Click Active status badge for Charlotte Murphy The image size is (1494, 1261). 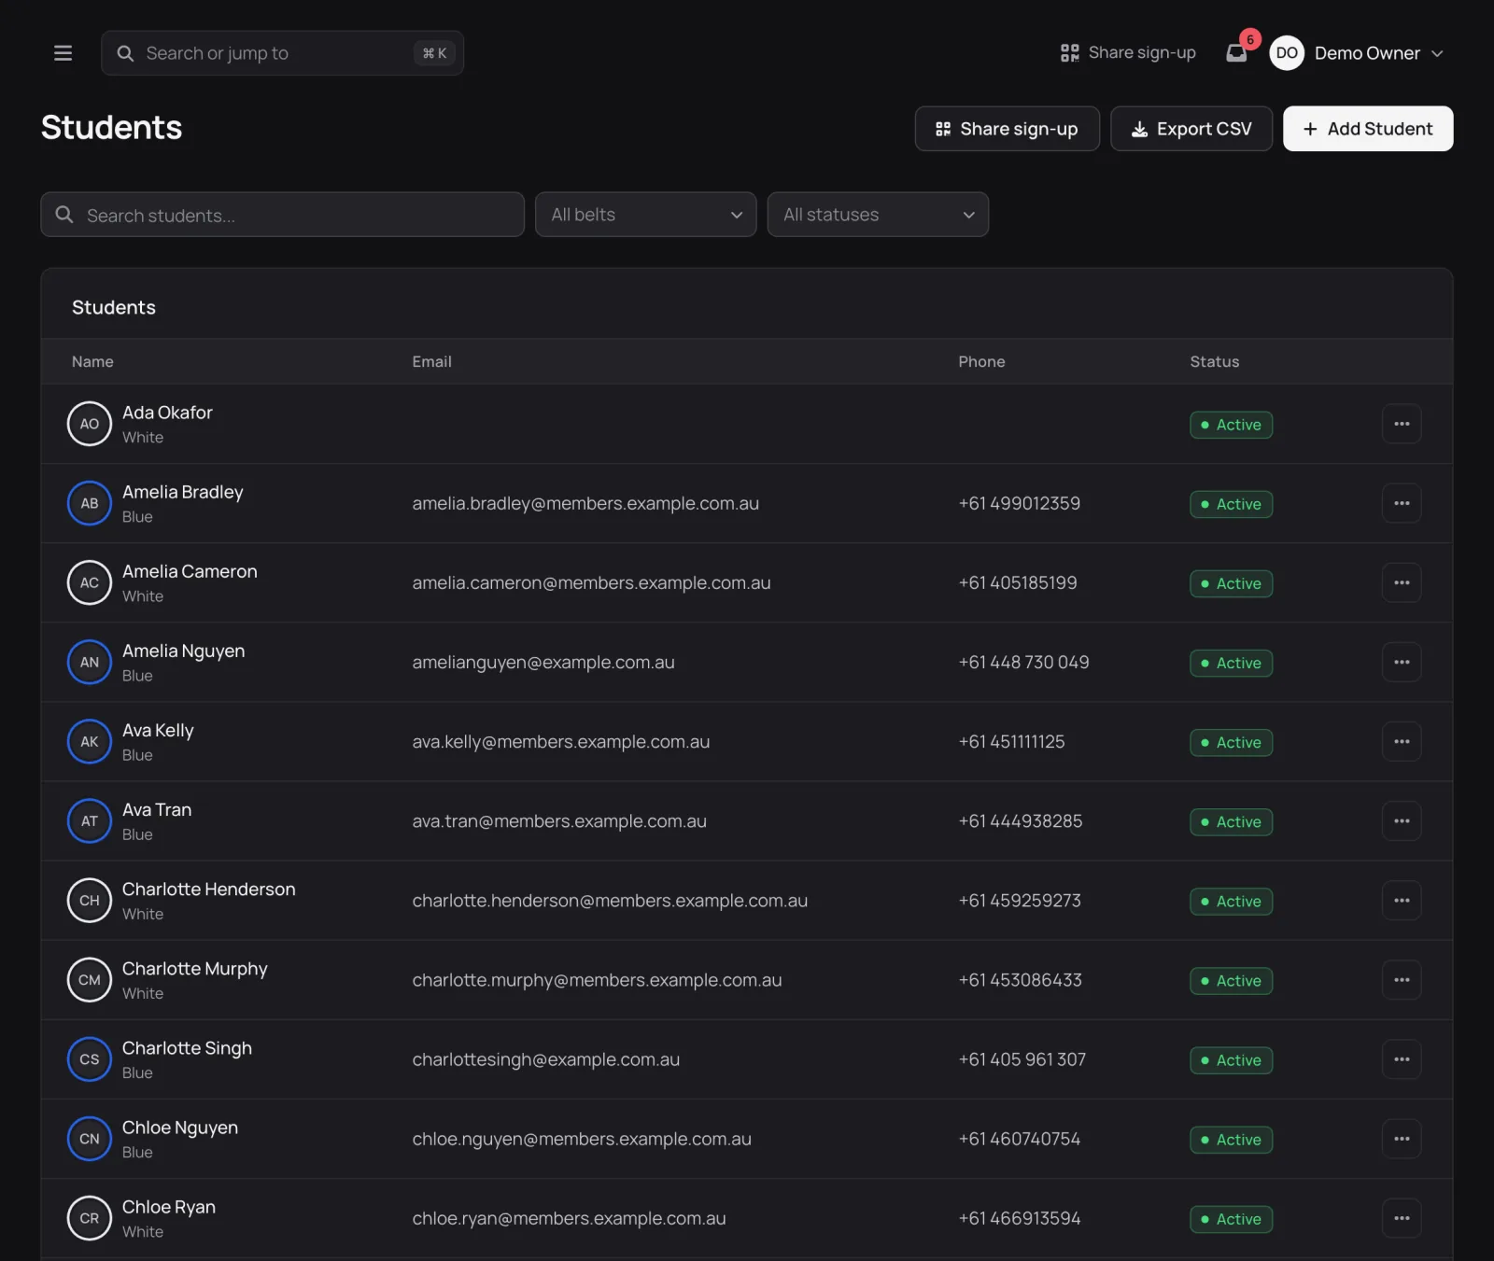(x=1231, y=981)
